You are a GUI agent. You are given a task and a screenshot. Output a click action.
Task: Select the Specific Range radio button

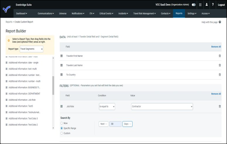tap(62, 128)
